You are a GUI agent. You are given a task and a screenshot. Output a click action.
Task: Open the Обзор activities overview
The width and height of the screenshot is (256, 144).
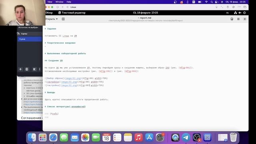pos(49,13)
